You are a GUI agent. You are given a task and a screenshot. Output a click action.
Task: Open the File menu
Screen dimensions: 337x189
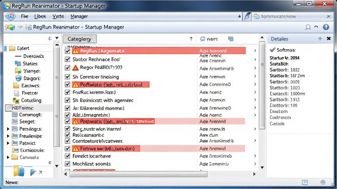pyautogui.click(x=24, y=16)
